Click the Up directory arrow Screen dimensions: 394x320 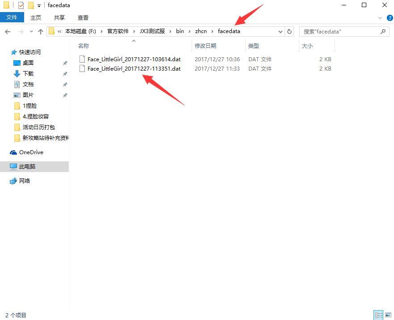[x=41, y=31]
